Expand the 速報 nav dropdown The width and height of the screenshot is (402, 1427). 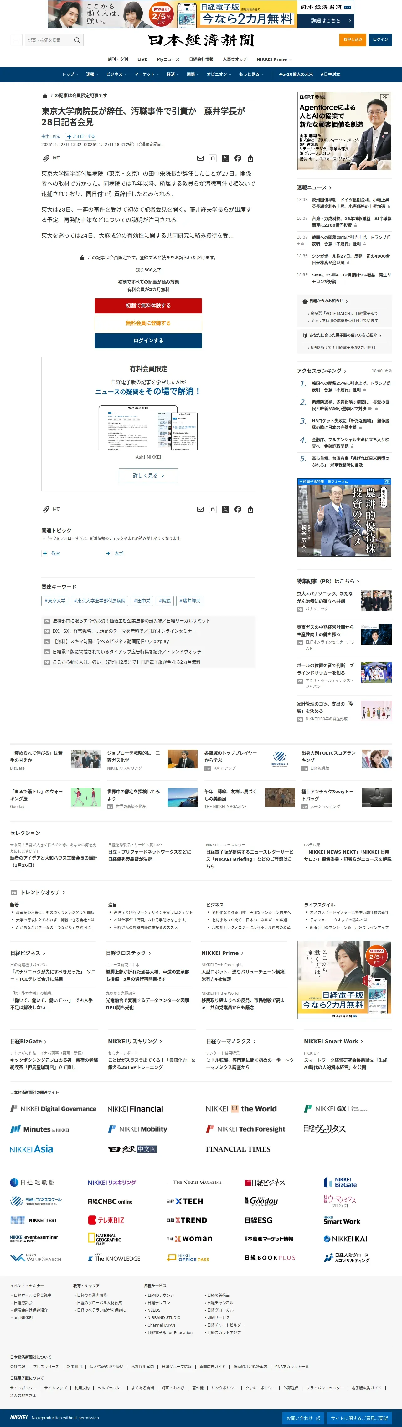pyautogui.click(x=92, y=74)
